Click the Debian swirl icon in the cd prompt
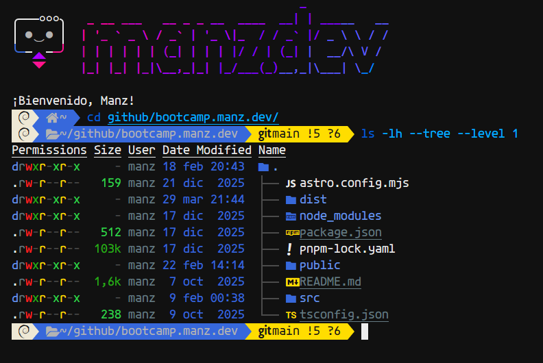 (x=24, y=118)
